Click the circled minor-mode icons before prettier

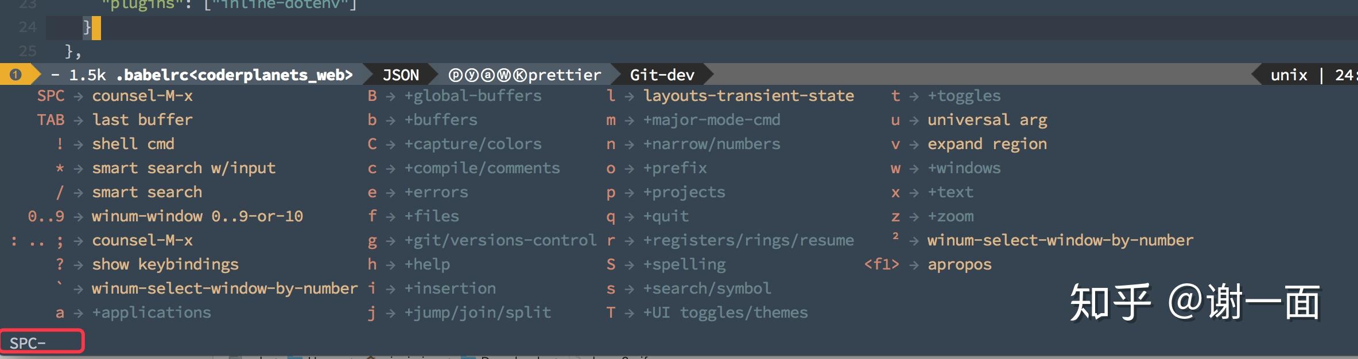click(x=488, y=75)
